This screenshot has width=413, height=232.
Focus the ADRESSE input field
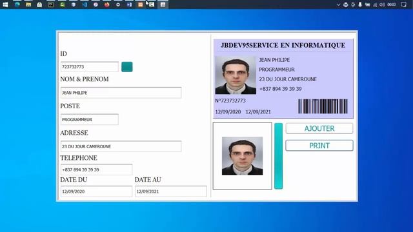click(x=121, y=146)
